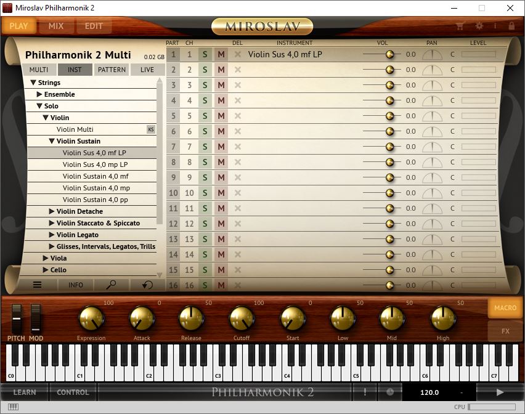Open the shopping cart store icon
Screen dimensions: 525x414
[x=460, y=26]
